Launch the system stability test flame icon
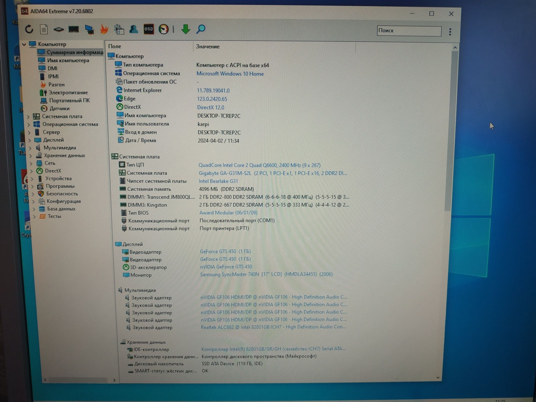Viewport: 536px width, 402px height. coord(104,29)
